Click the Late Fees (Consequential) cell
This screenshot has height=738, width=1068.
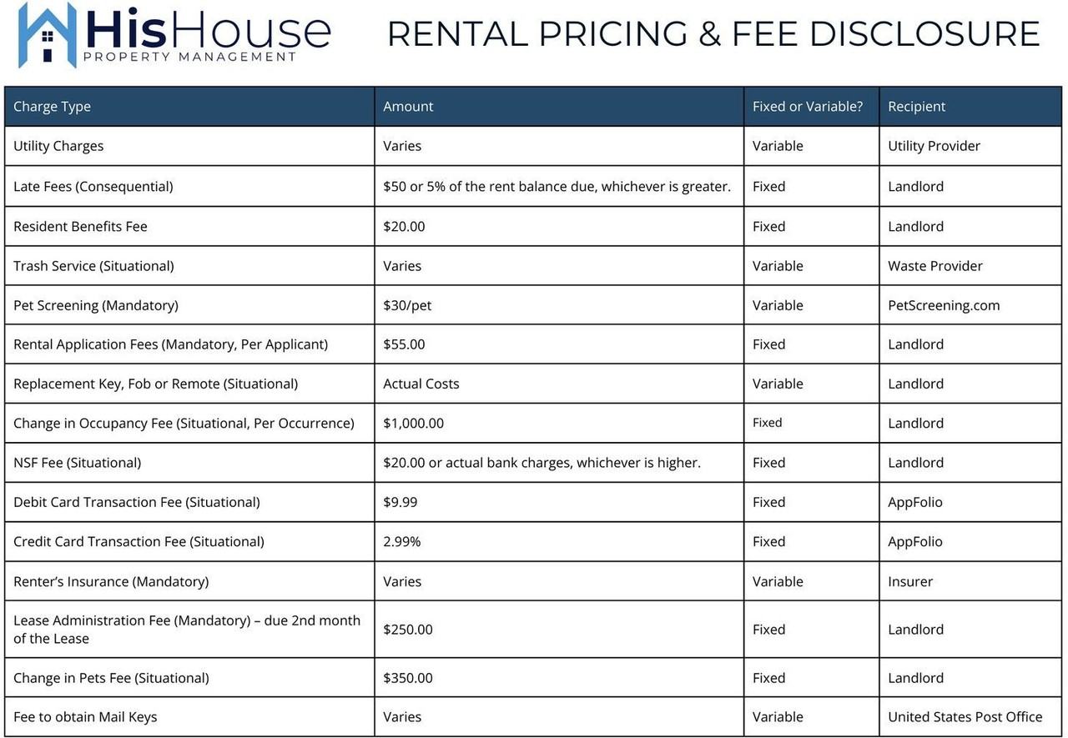click(x=93, y=187)
